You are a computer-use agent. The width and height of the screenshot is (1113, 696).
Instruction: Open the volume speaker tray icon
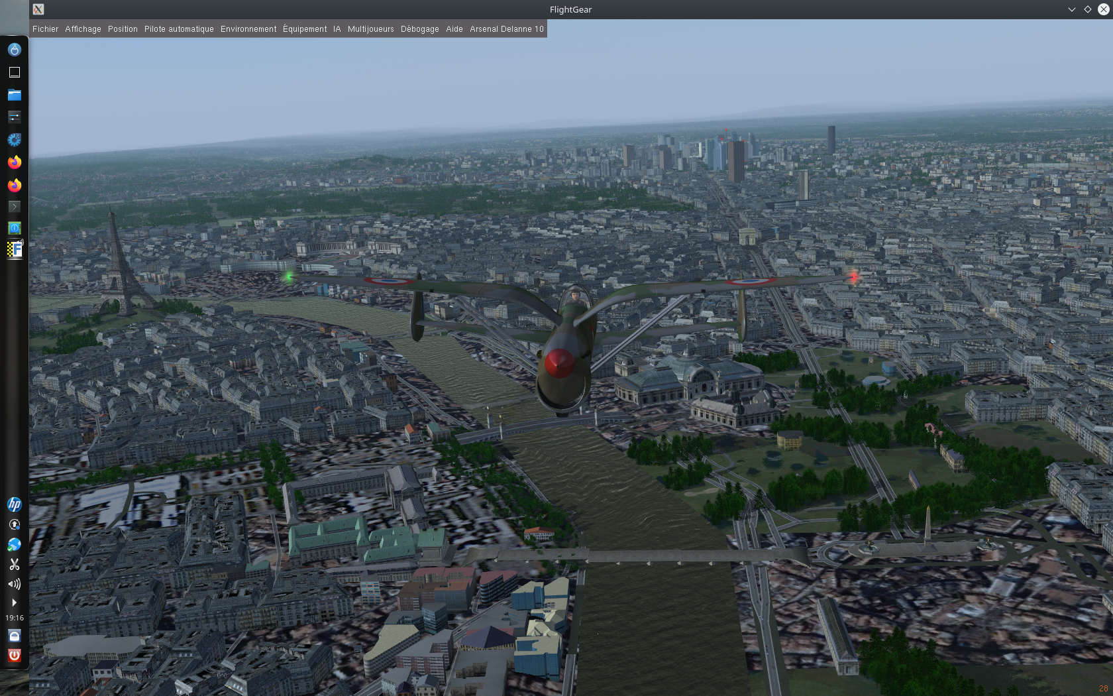(14, 584)
